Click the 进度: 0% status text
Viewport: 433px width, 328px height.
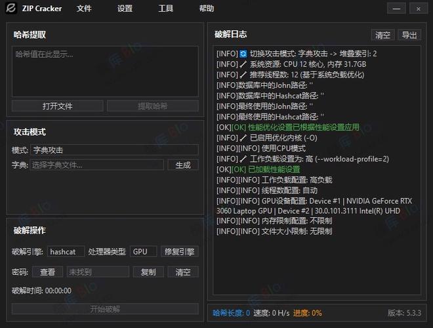(x=307, y=313)
